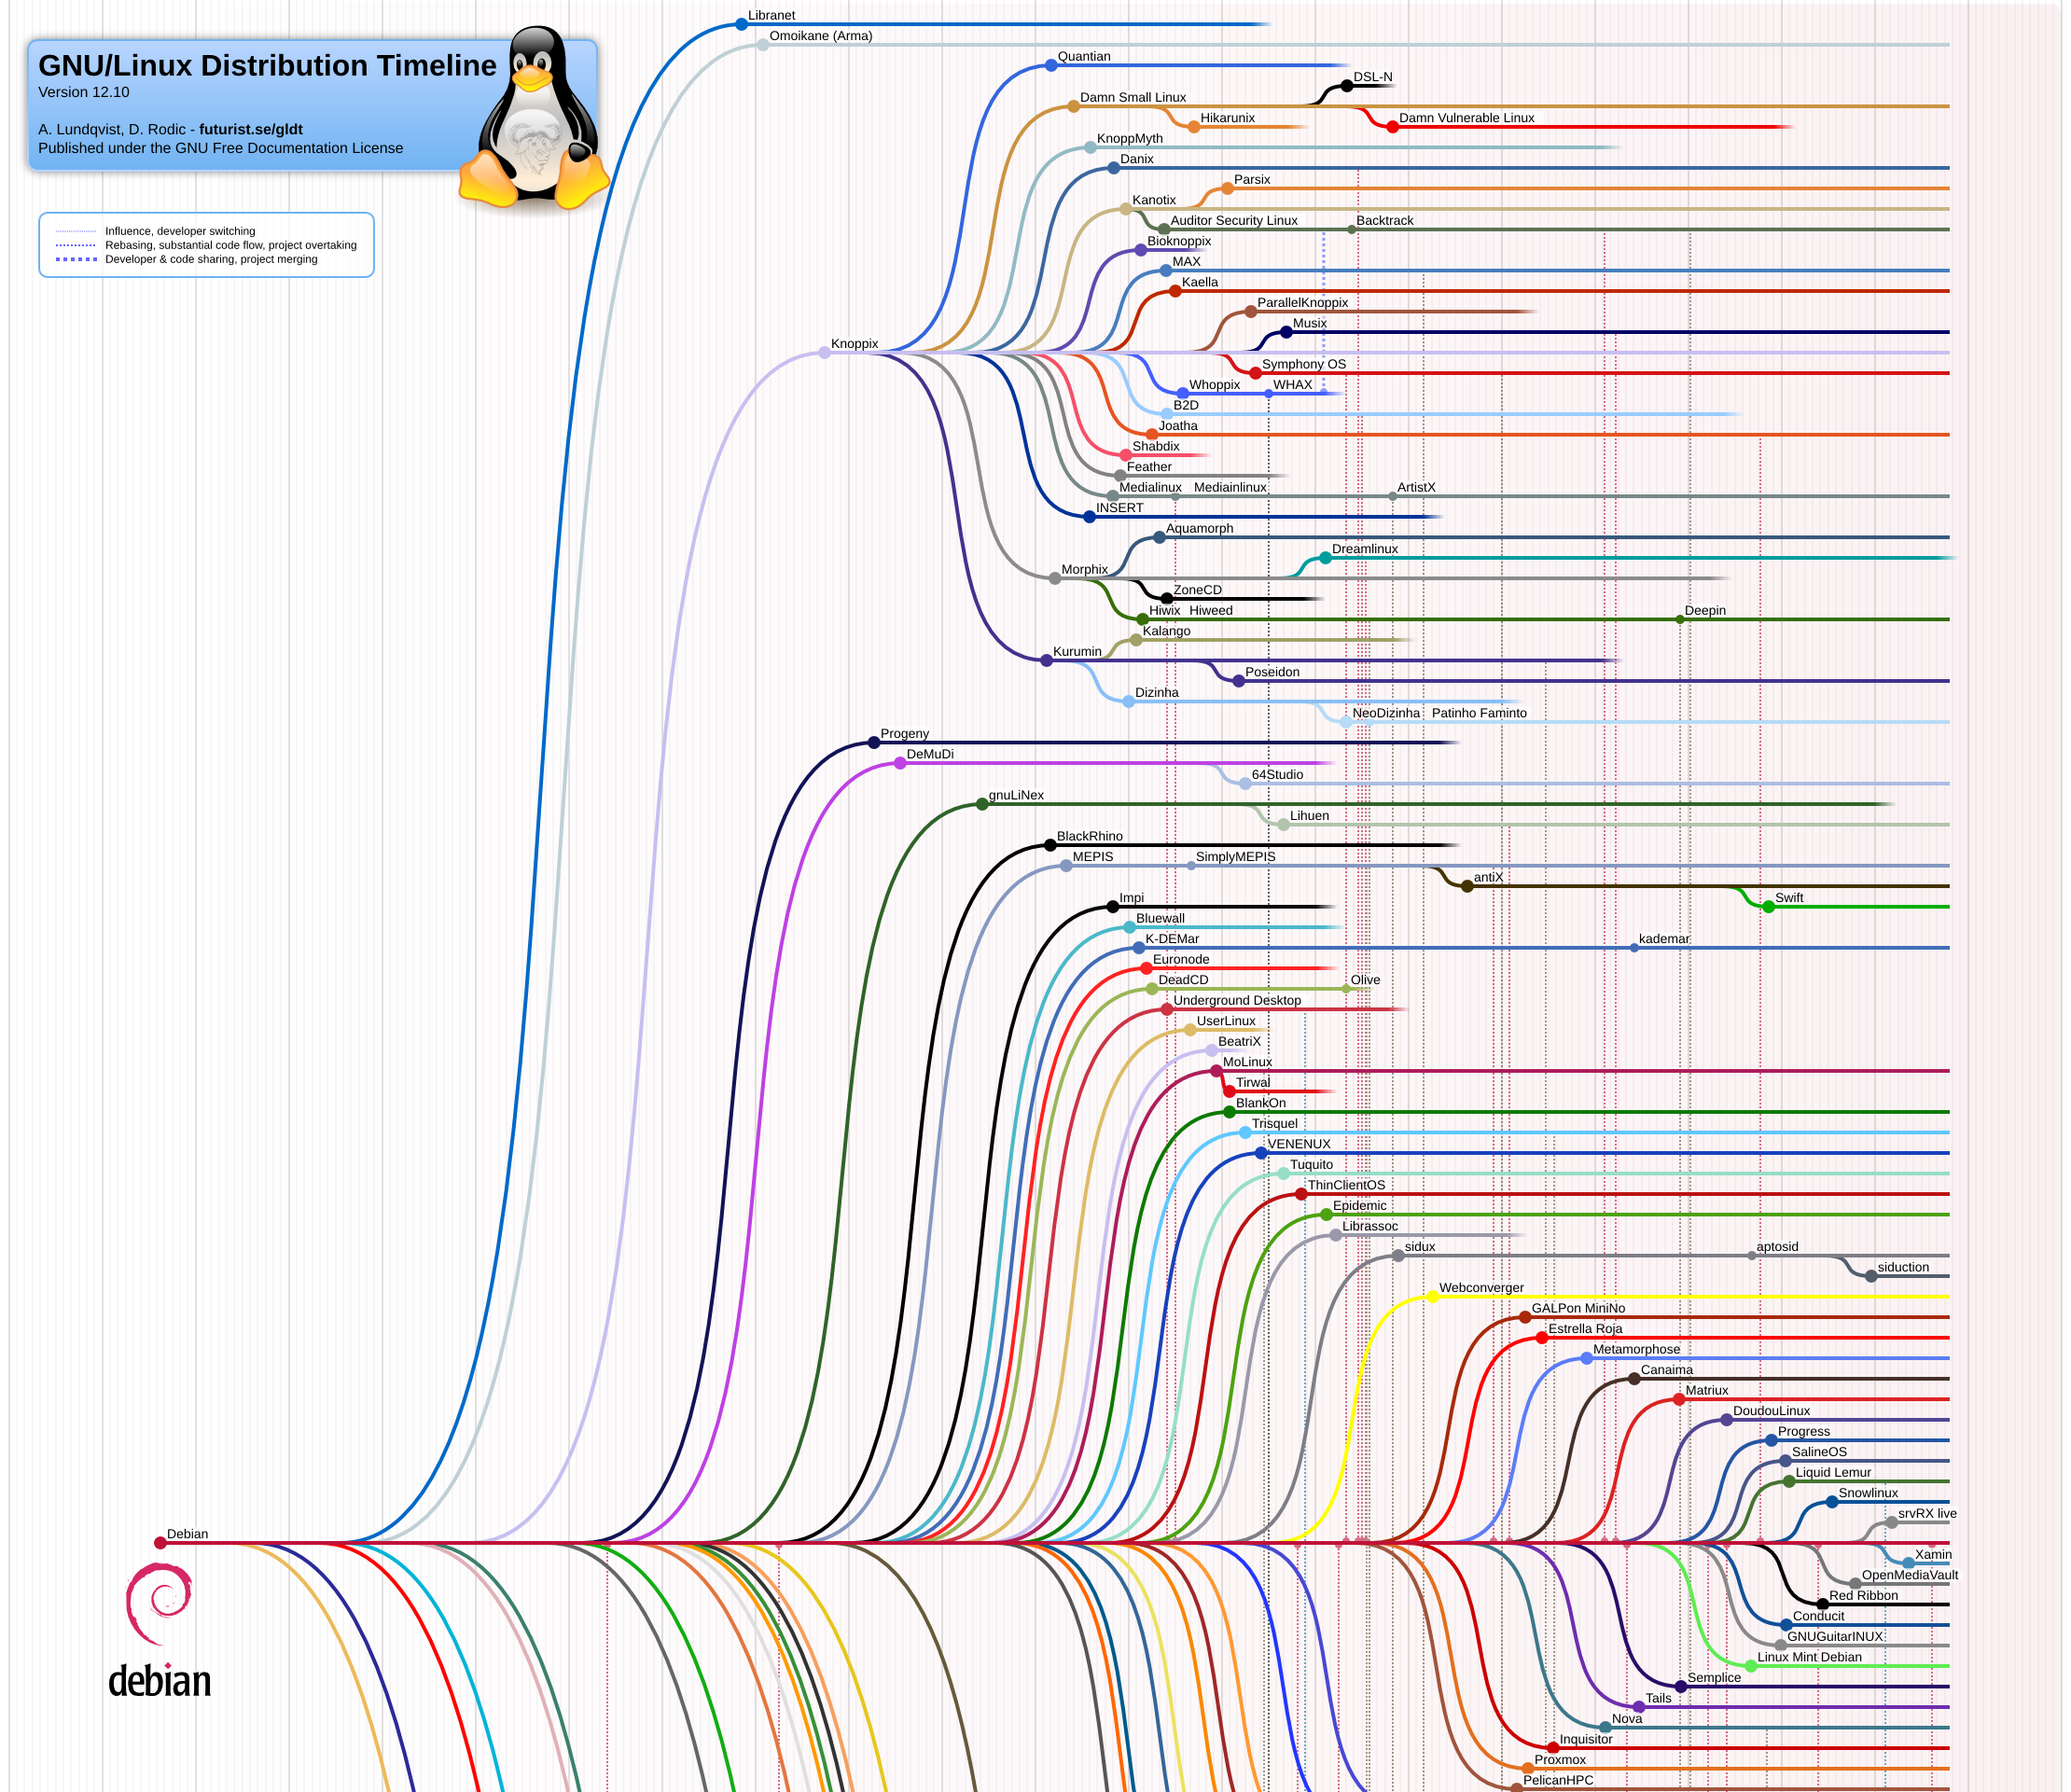Click the 'Trisquel' label
Image resolution: width=2071 pixels, height=1792 pixels.
(1275, 1123)
